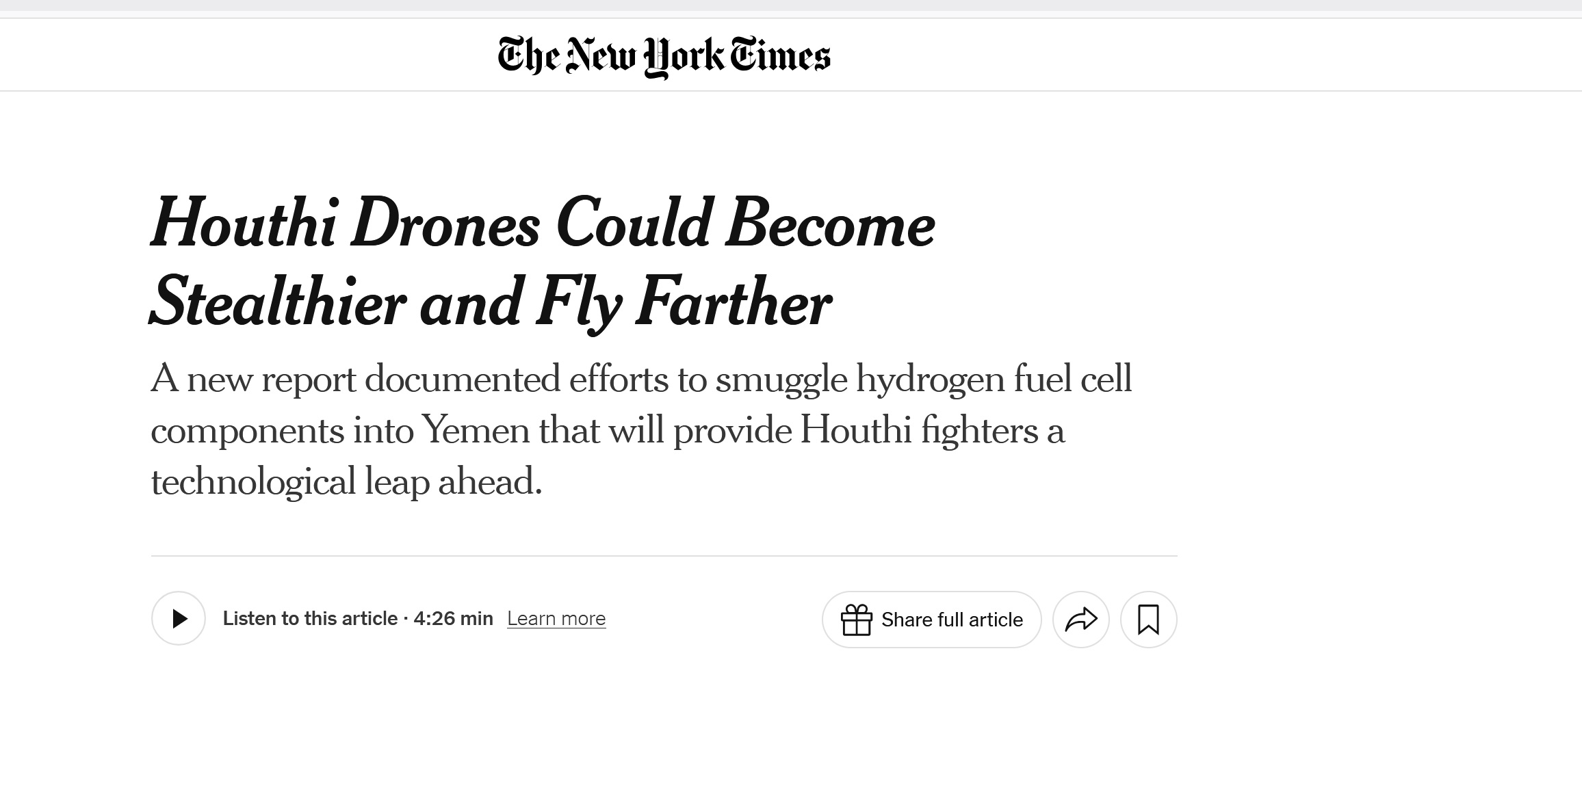Click the words 'A new report' in summary
The height and width of the screenshot is (796, 1582).
pos(253,380)
